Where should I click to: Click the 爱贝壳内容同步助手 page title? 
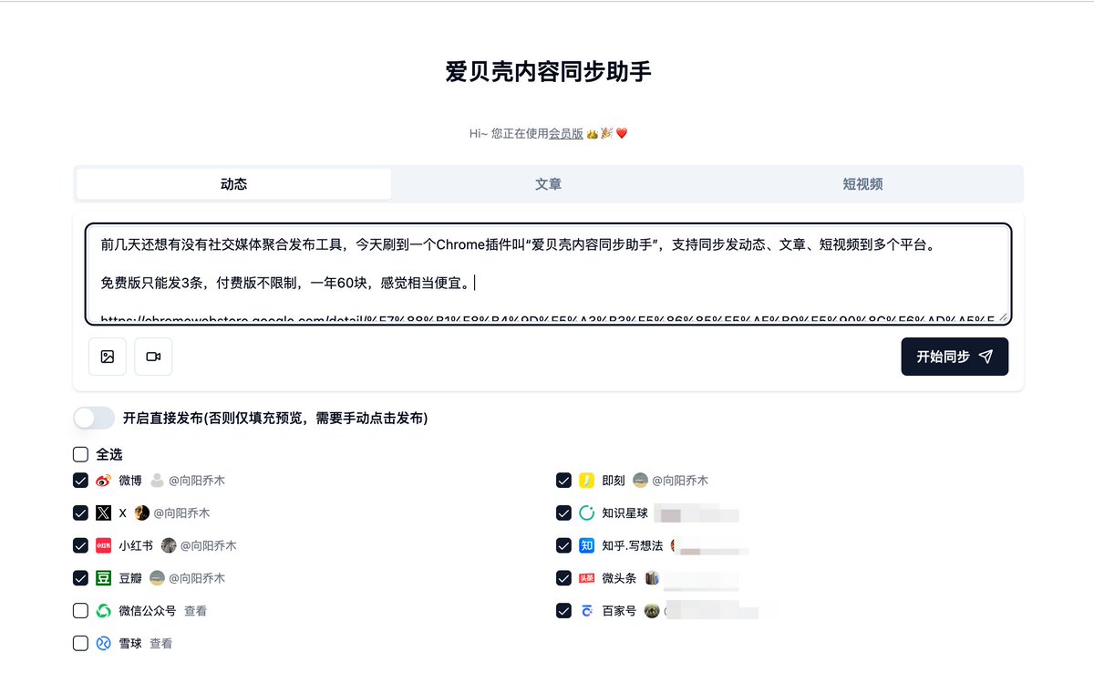click(x=548, y=71)
